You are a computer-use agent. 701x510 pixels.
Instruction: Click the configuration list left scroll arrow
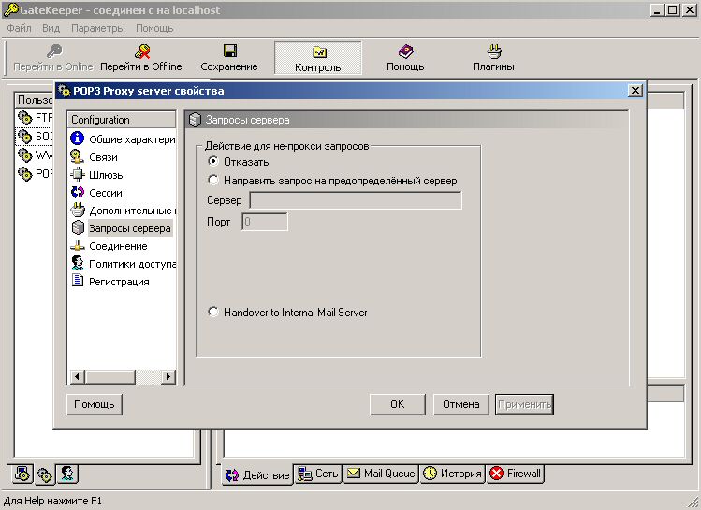coord(77,377)
